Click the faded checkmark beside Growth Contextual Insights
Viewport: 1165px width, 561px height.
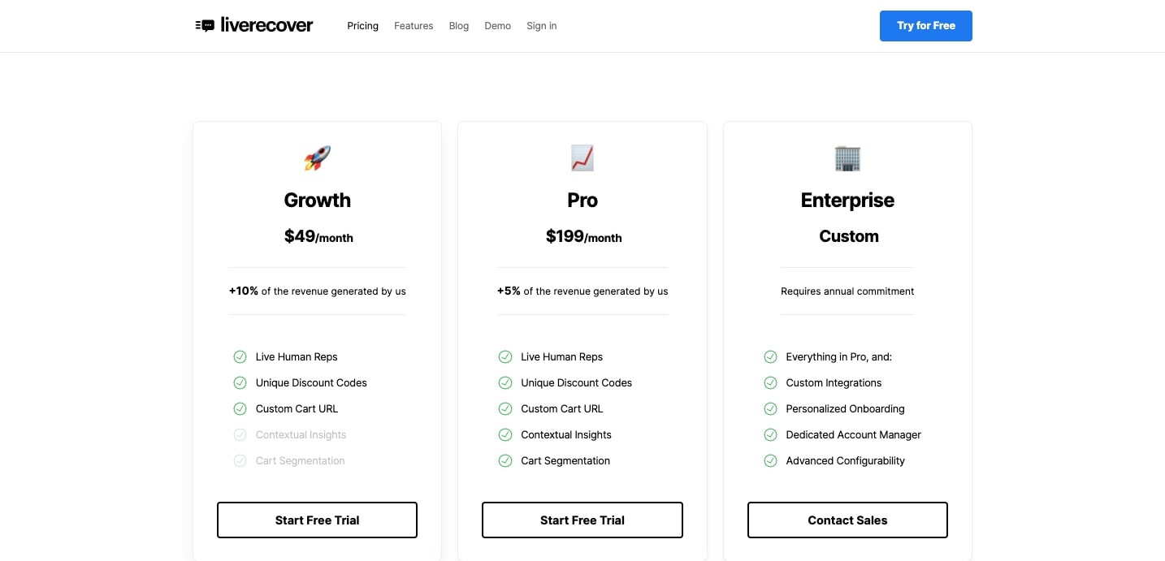pyautogui.click(x=240, y=434)
